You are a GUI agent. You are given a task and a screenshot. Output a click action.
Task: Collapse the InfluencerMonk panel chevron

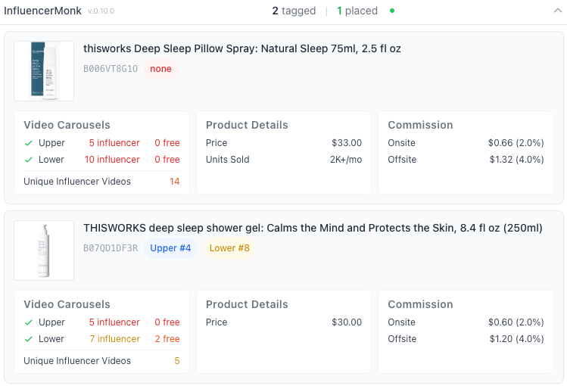point(558,11)
